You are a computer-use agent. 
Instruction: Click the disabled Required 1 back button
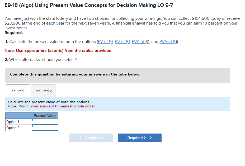point(91,137)
